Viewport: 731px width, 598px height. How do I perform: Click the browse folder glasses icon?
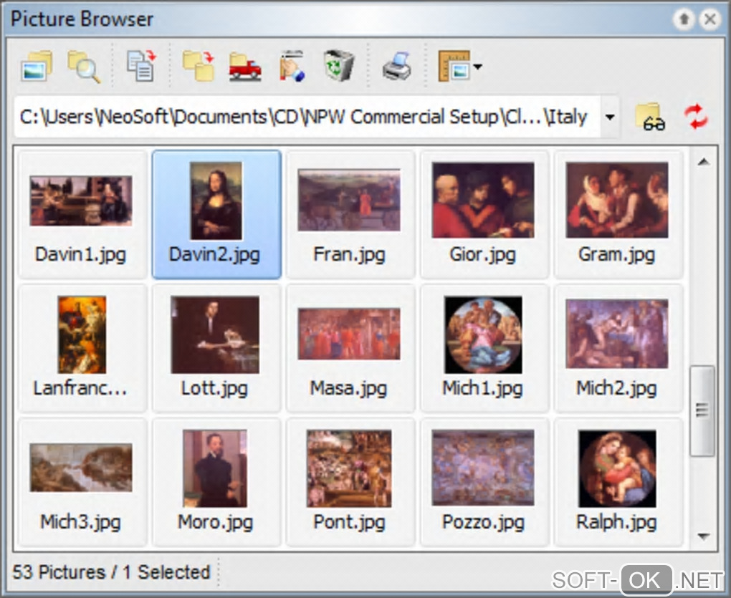[650, 117]
